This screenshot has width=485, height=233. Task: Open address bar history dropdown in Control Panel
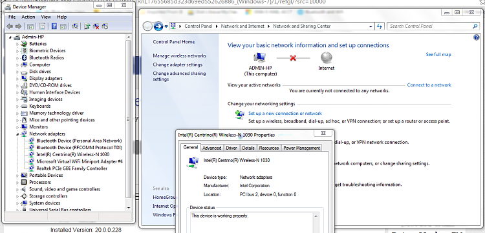coord(371,26)
